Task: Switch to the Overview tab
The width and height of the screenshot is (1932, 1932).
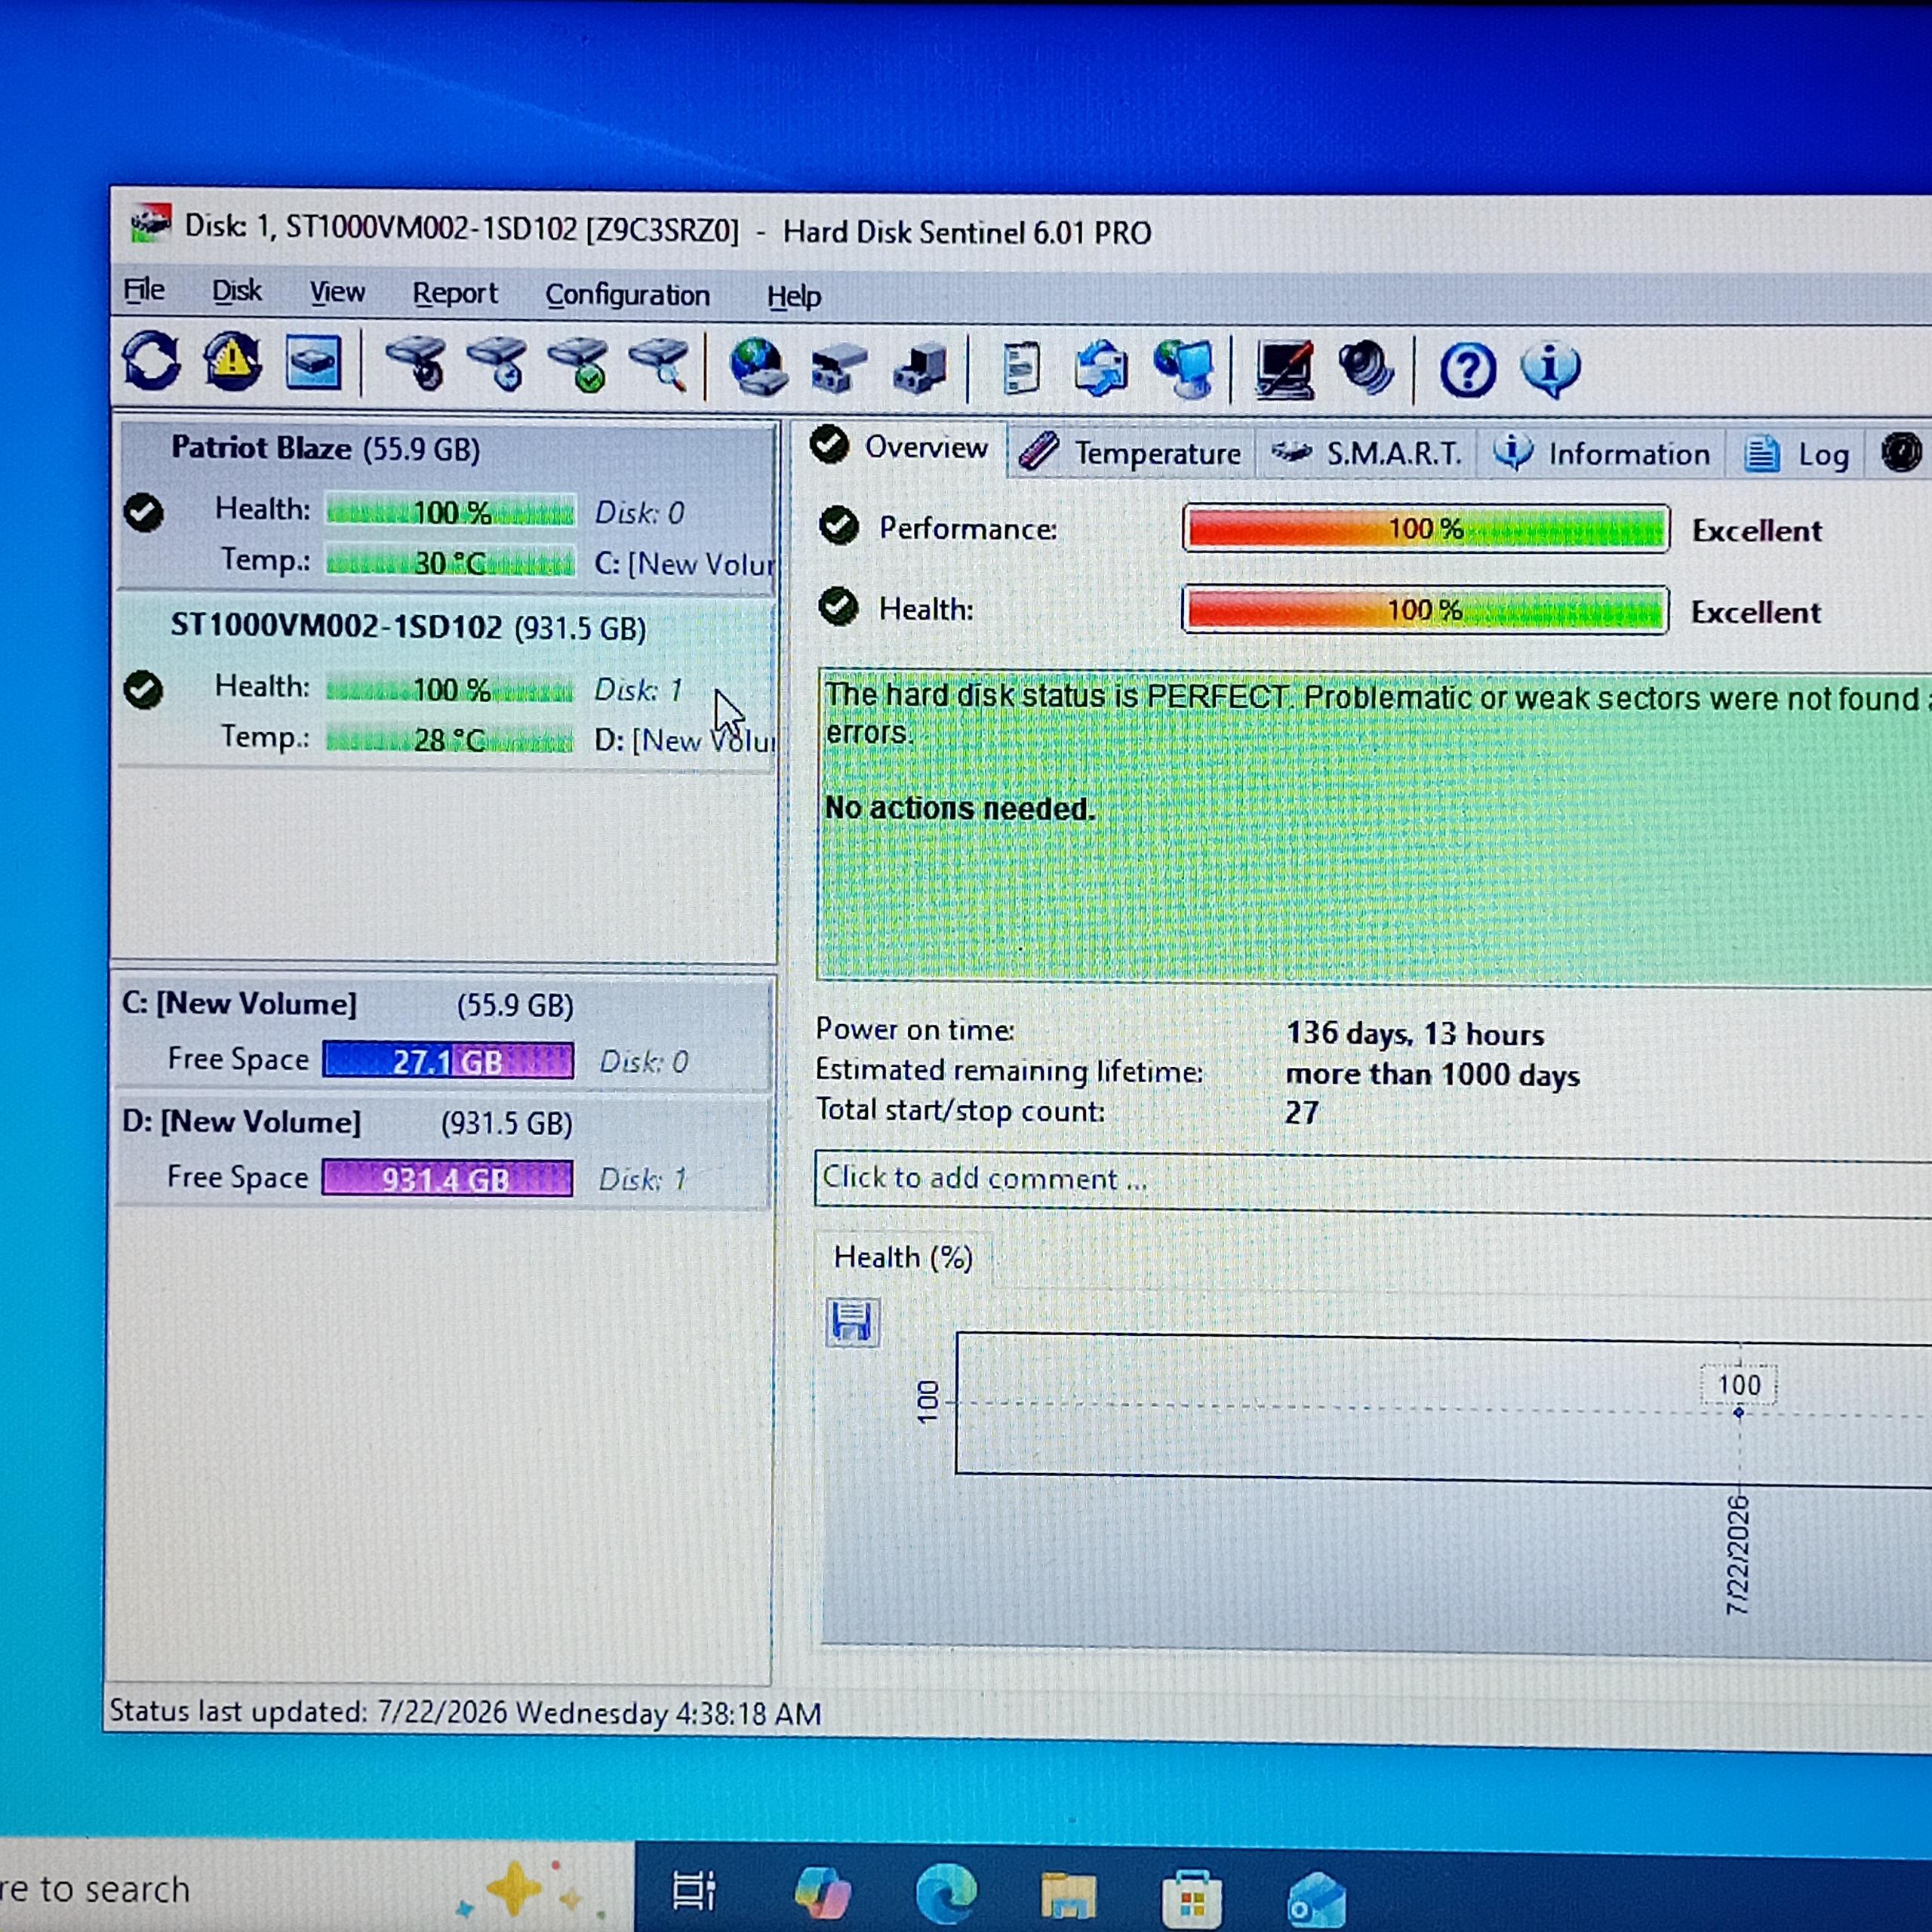Action: coord(900,447)
